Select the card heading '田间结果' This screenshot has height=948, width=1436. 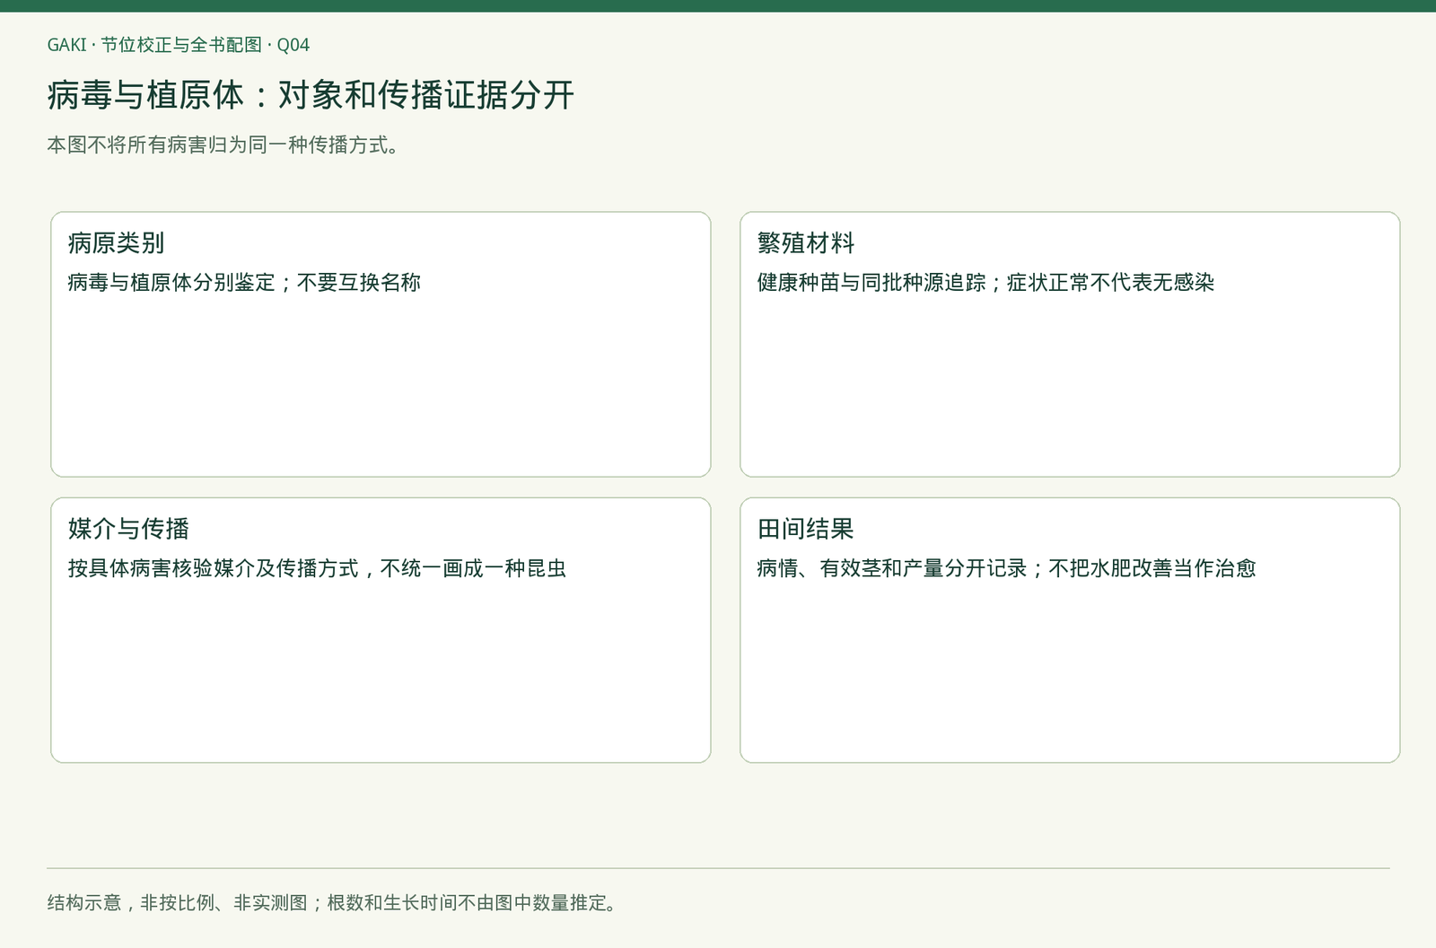tap(806, 529)
